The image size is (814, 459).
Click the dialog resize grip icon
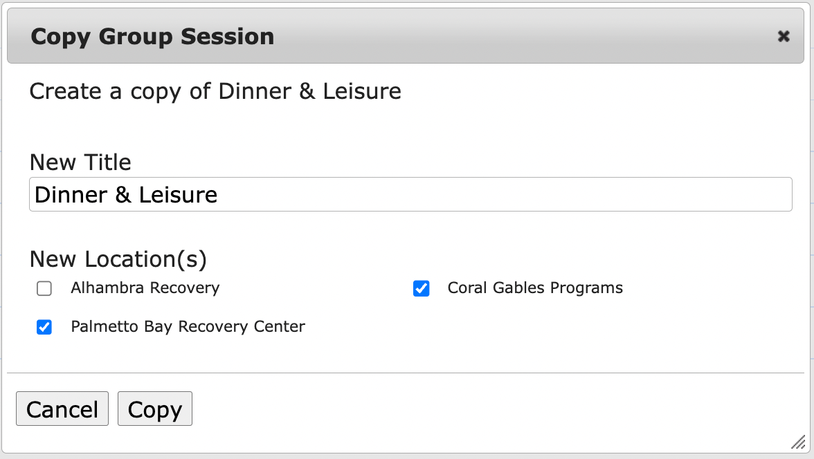(798, 442)
